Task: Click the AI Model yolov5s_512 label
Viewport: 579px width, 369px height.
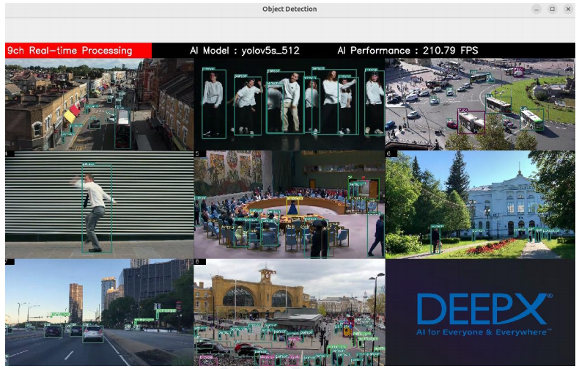Action: (x=244, y=51)
